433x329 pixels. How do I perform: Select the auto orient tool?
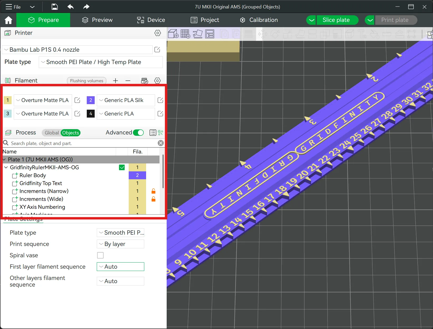click(x=198, y=34)
